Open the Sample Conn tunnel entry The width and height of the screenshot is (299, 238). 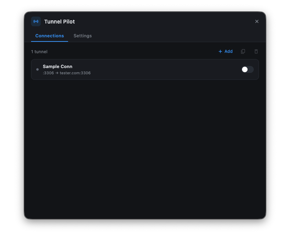(138, 69)
